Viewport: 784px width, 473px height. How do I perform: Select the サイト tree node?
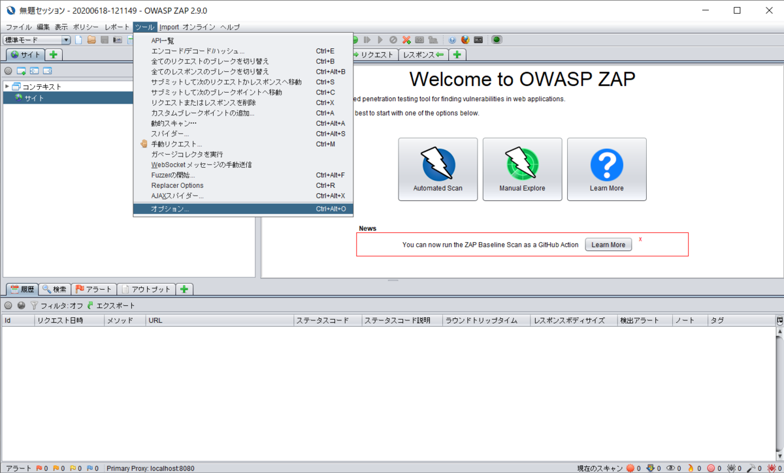coord(34,98)
